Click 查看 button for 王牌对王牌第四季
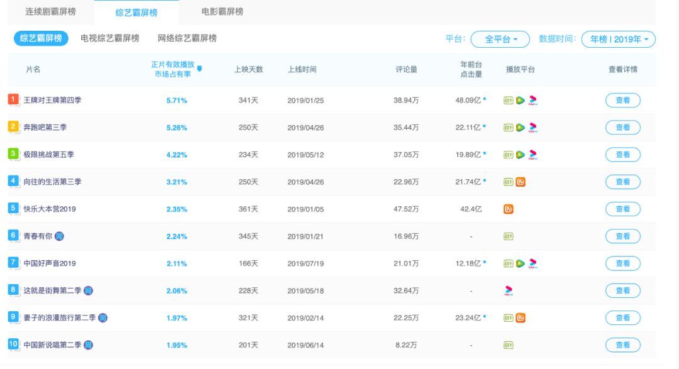679x369 pixels. click(x=622, y=101)
